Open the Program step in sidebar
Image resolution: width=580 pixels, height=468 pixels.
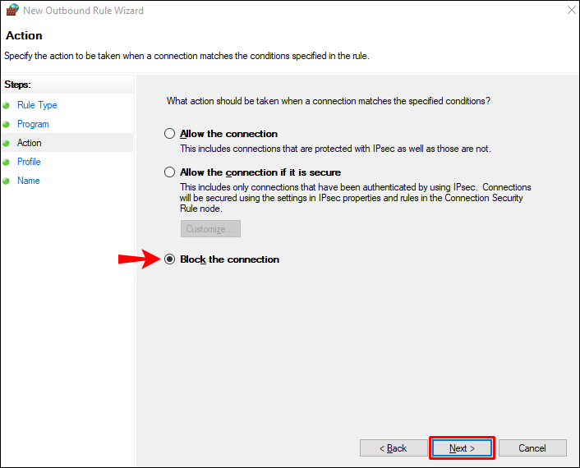(x=33, y=124)
